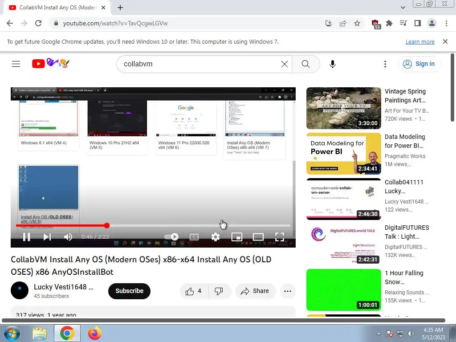Pause the video playback
This screenshot has width=456, height=342.
point(26,237)
